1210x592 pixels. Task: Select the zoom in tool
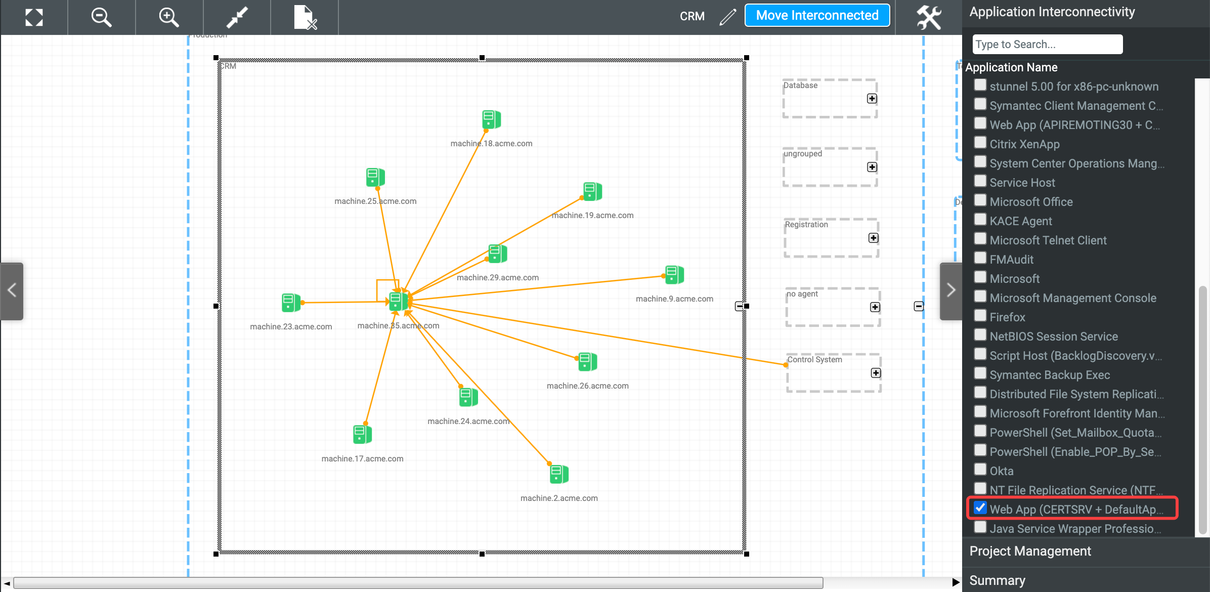[168, 17]
